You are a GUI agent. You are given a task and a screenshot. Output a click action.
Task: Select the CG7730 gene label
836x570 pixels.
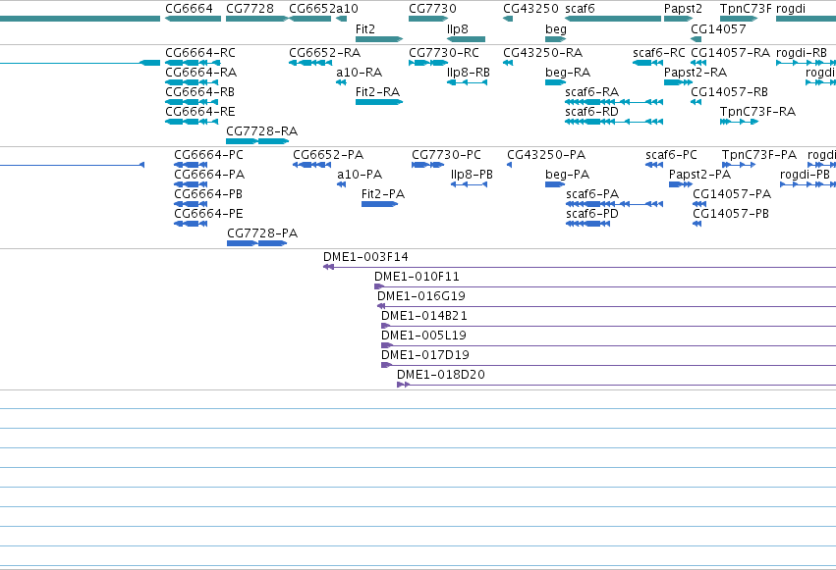(432, 9)
